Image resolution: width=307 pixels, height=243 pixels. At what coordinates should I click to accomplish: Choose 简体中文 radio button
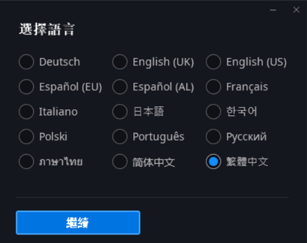[120, 161]
